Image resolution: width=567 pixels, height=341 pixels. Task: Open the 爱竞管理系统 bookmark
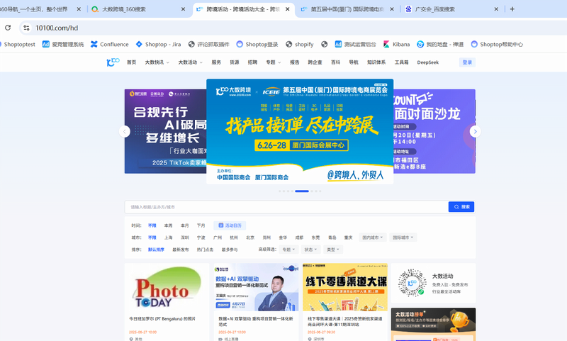click(63, 44)
